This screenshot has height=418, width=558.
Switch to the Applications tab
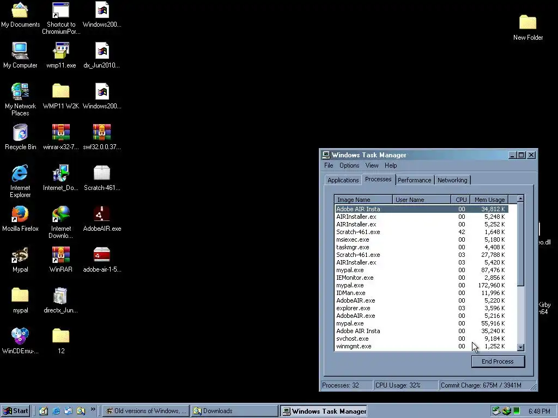pos(343,180)
